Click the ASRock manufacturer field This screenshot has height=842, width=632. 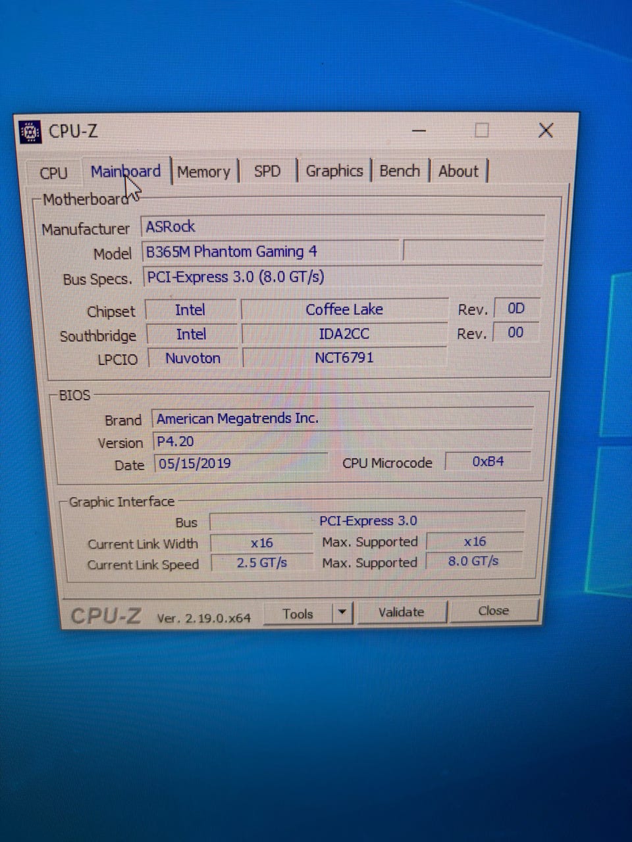pos(342,227)
